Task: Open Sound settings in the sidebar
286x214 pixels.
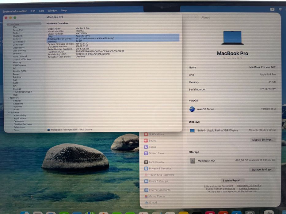Action: [151, 141]
